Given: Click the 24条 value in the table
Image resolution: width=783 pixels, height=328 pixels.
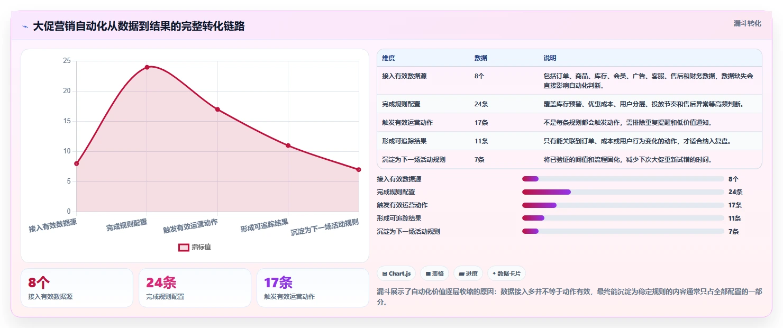Looking at the screenshot, I should [481, 104].
